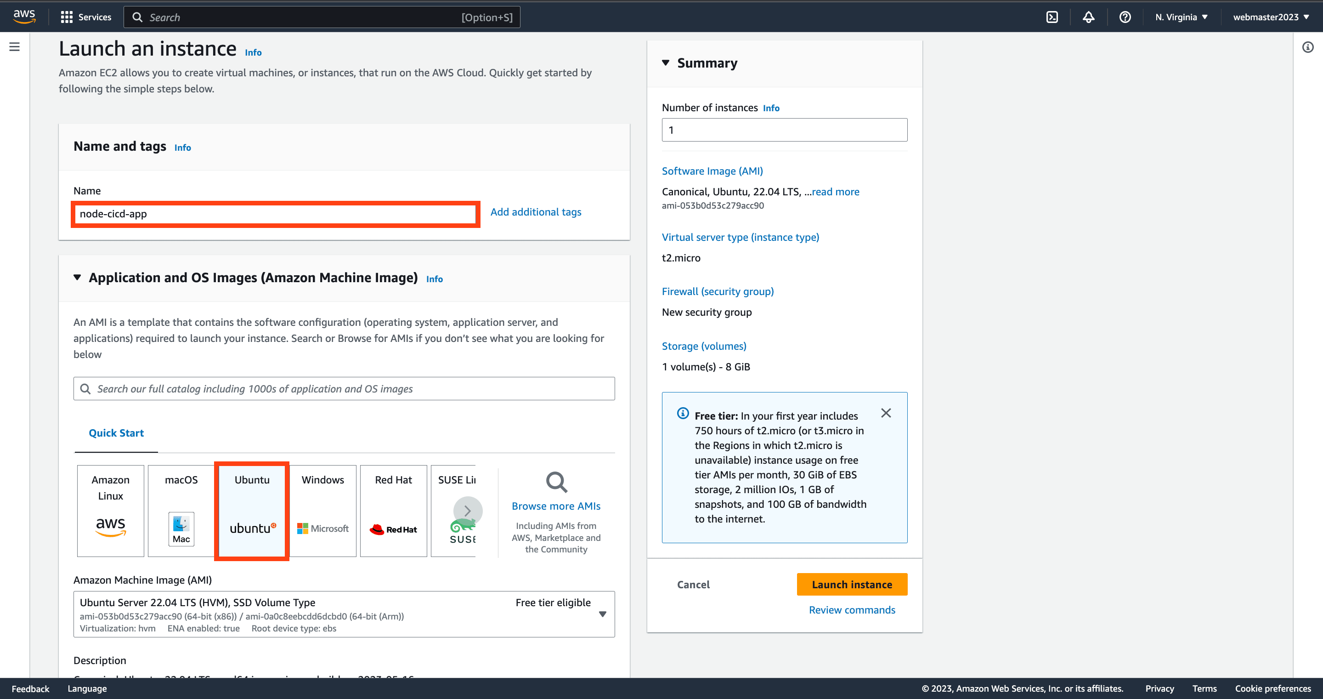Select the macOS AMI tile
Viewport: 1323px width, 699px height.
[181, 511]
